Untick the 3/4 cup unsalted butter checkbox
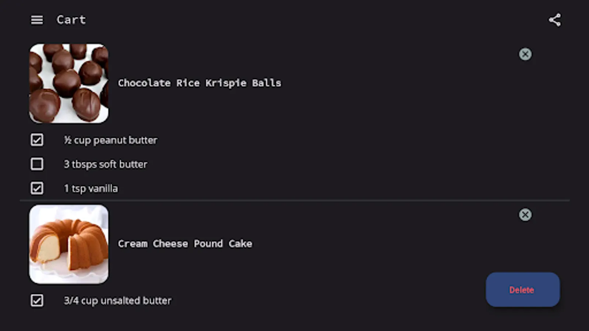 coord(37,300)
